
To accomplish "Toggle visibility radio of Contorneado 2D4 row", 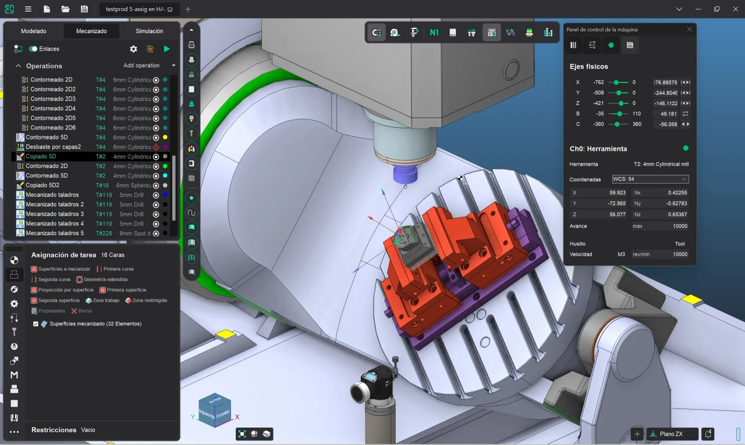I will (156, 109).
